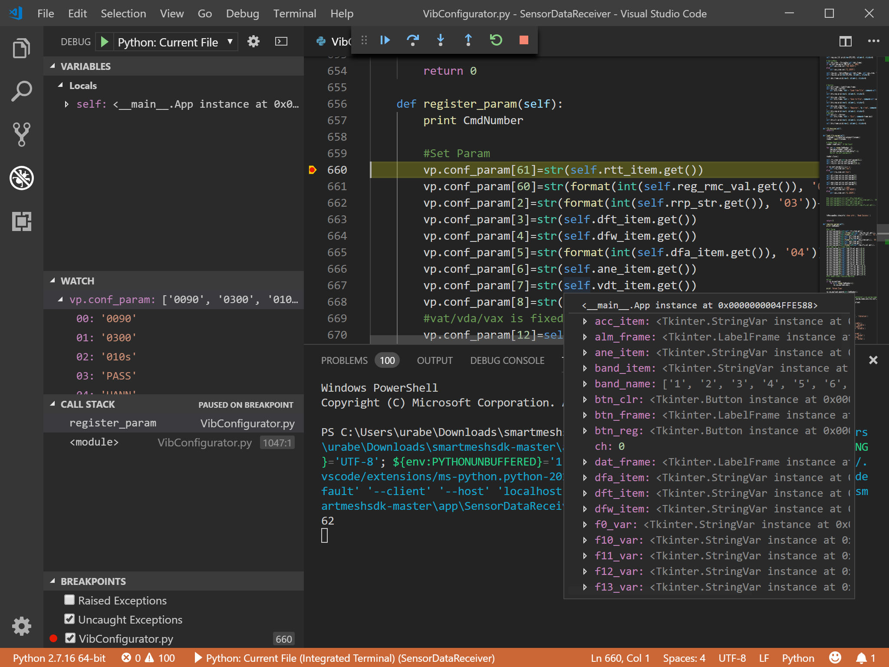
Task: Select the register_param call stack frame
Action: (113, 423)
